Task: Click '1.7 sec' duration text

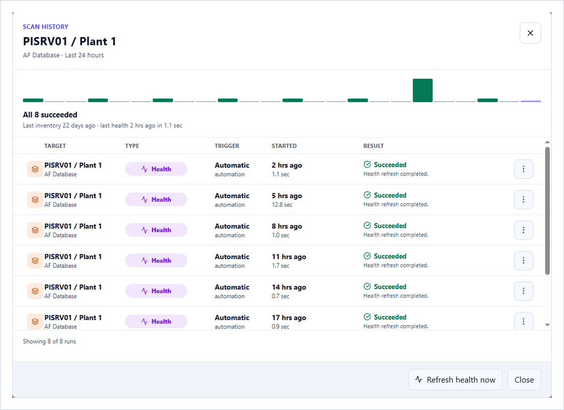Action: (x=280, y=266)
